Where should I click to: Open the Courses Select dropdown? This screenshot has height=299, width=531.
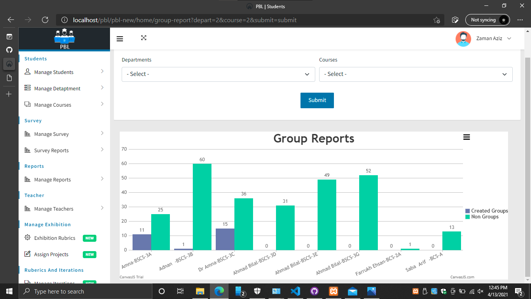coord(416,74)
